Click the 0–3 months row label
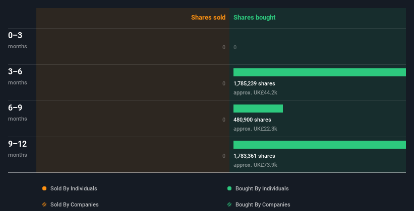The image size is (414, 211). tap(18, 40)
